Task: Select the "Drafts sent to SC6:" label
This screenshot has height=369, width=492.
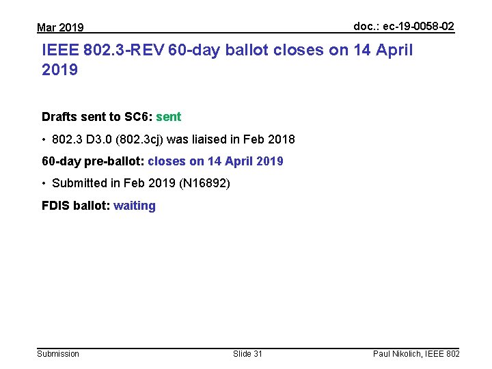Action: pos(97,117)
